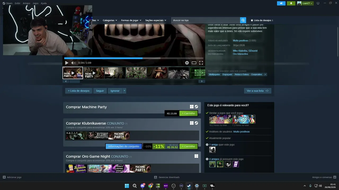Click Adicionar jogo at bottom left
Viewport: 339px width, 190px height.
tap(12, 177)
